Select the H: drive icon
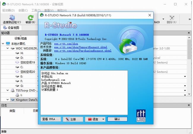Screen dimensions: 193x134 pos(18,53)
